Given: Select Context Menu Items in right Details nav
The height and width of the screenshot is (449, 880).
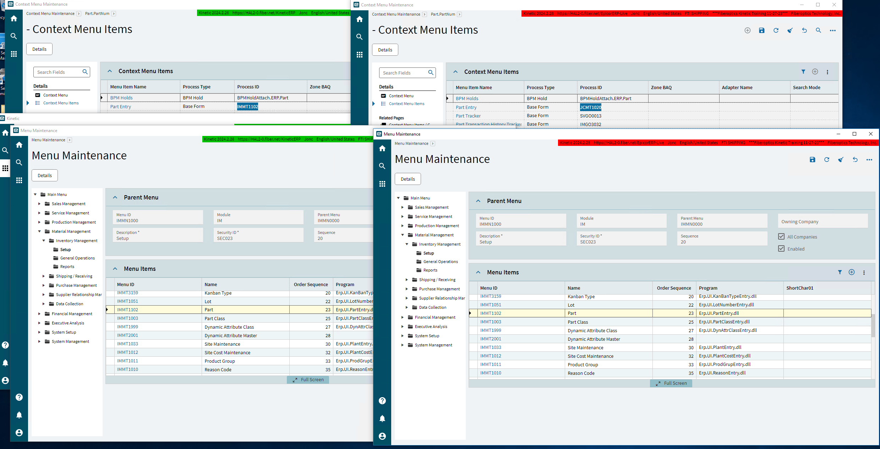Looking at the screenshot, I should 406,104.
